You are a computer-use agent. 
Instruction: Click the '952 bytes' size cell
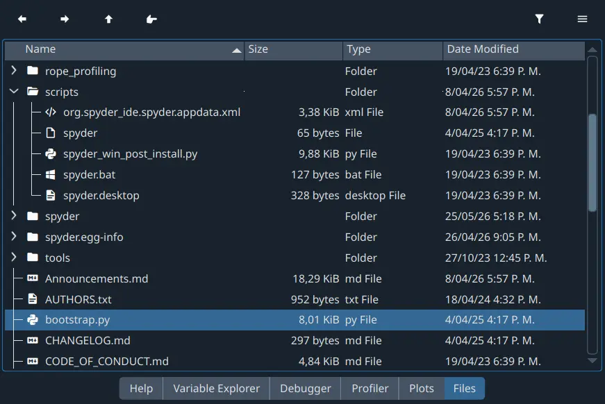click(315, 300)
